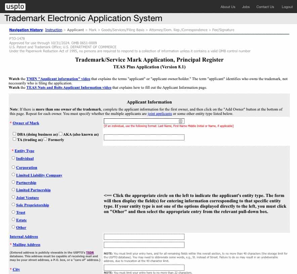The width and height of the screenshot is (297, 274).
Task: Open the Joint Venture link
Action: pyautogui.click(x=28, y=198)
